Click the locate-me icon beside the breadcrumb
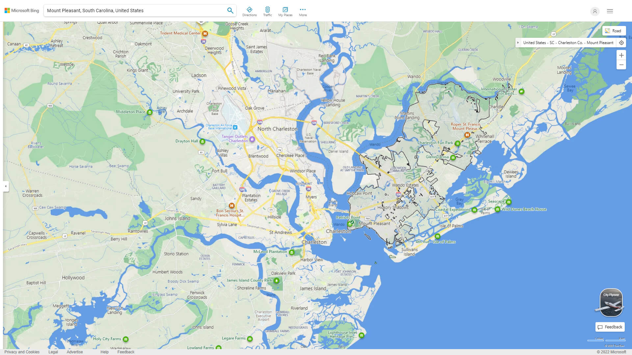 [x=621, y=43]
